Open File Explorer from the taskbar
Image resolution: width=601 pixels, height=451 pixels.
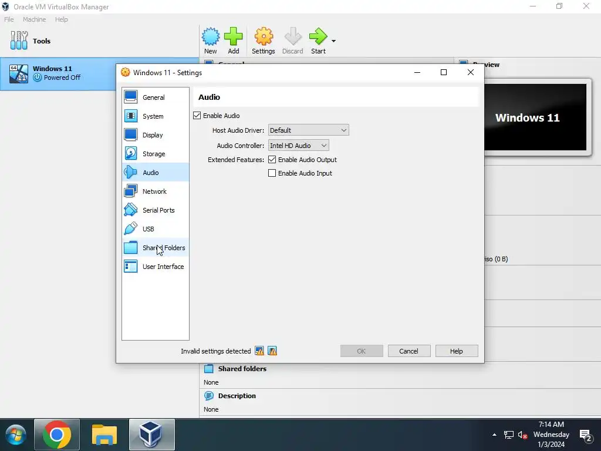104,435
